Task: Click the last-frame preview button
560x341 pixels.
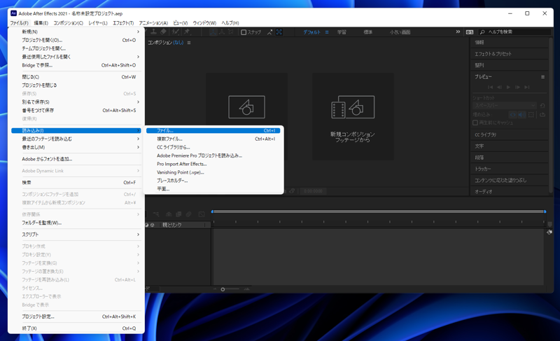Action: pos(527,87)
